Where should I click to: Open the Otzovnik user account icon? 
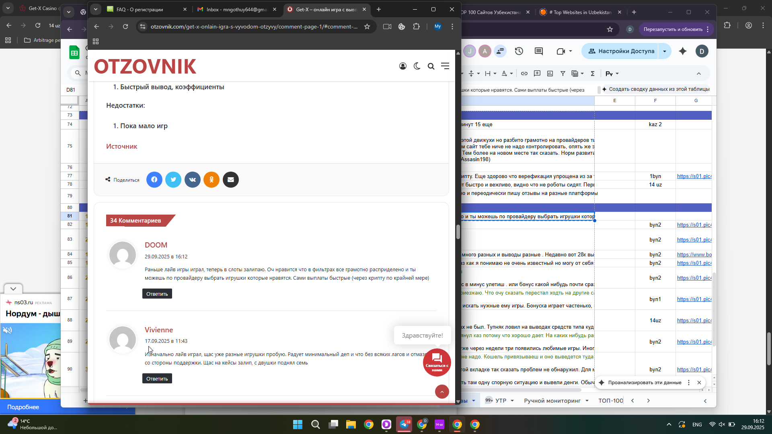(x=402, y=66)
